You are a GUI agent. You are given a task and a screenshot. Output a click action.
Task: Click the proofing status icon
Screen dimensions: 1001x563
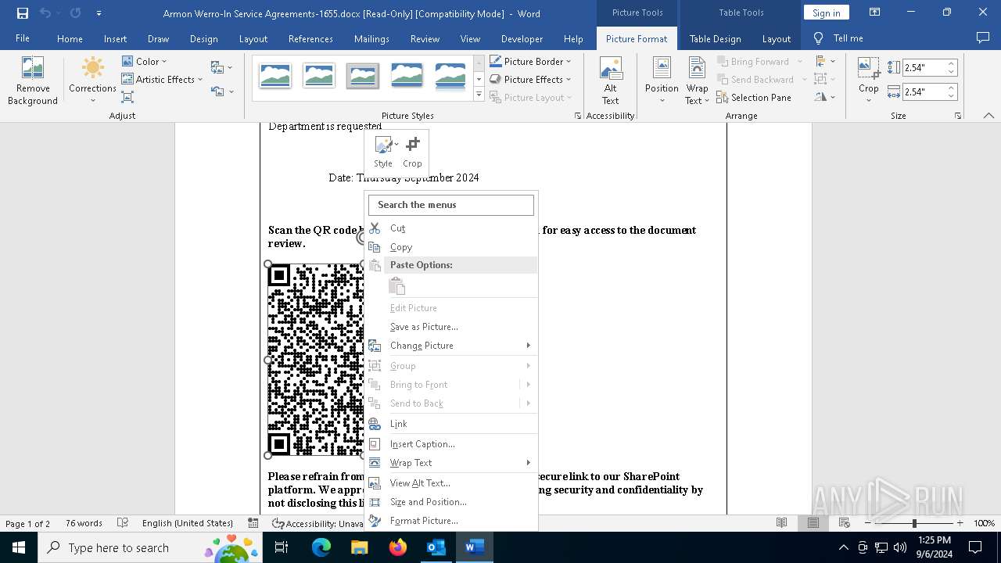[123, 523]
